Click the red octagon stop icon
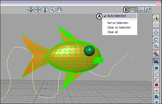 (x=157, y=85)
